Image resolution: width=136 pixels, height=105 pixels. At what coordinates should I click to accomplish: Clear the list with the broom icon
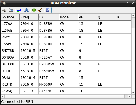click(x=40, y=10)
